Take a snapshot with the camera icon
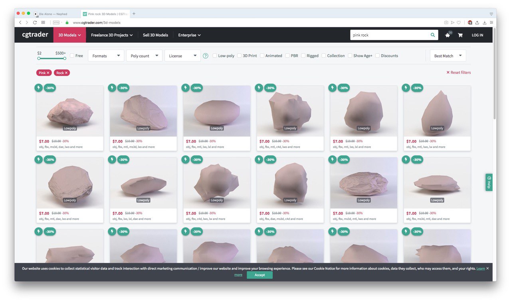 click(446, 23)
